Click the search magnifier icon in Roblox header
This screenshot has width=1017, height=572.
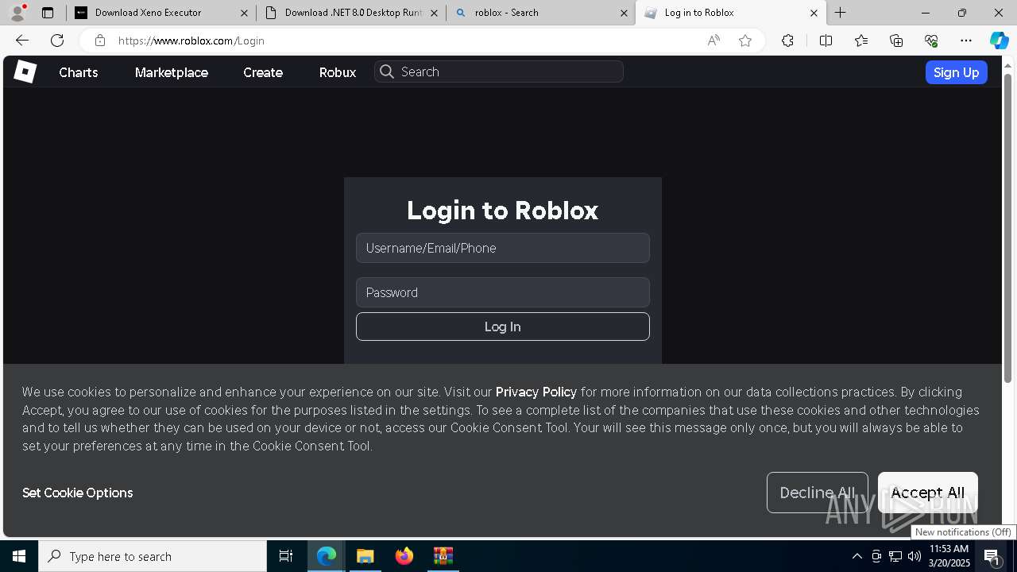click(387, 71)
